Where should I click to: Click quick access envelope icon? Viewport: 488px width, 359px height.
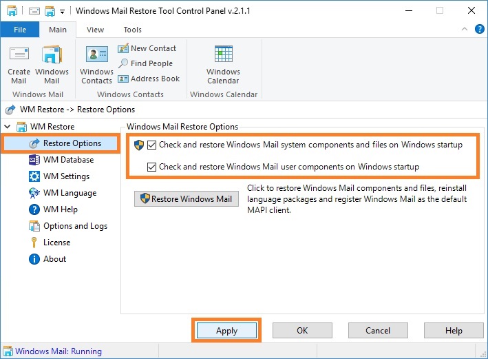[34, 11]
